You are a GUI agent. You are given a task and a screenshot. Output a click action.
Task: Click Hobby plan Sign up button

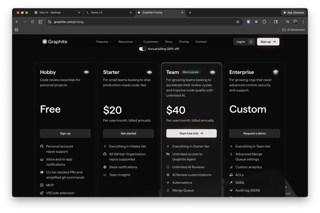65,133
